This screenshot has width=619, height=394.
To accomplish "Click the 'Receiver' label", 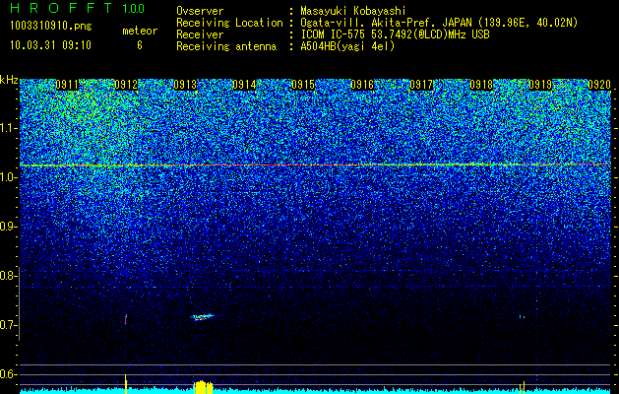I will click(x=200, y=34).
